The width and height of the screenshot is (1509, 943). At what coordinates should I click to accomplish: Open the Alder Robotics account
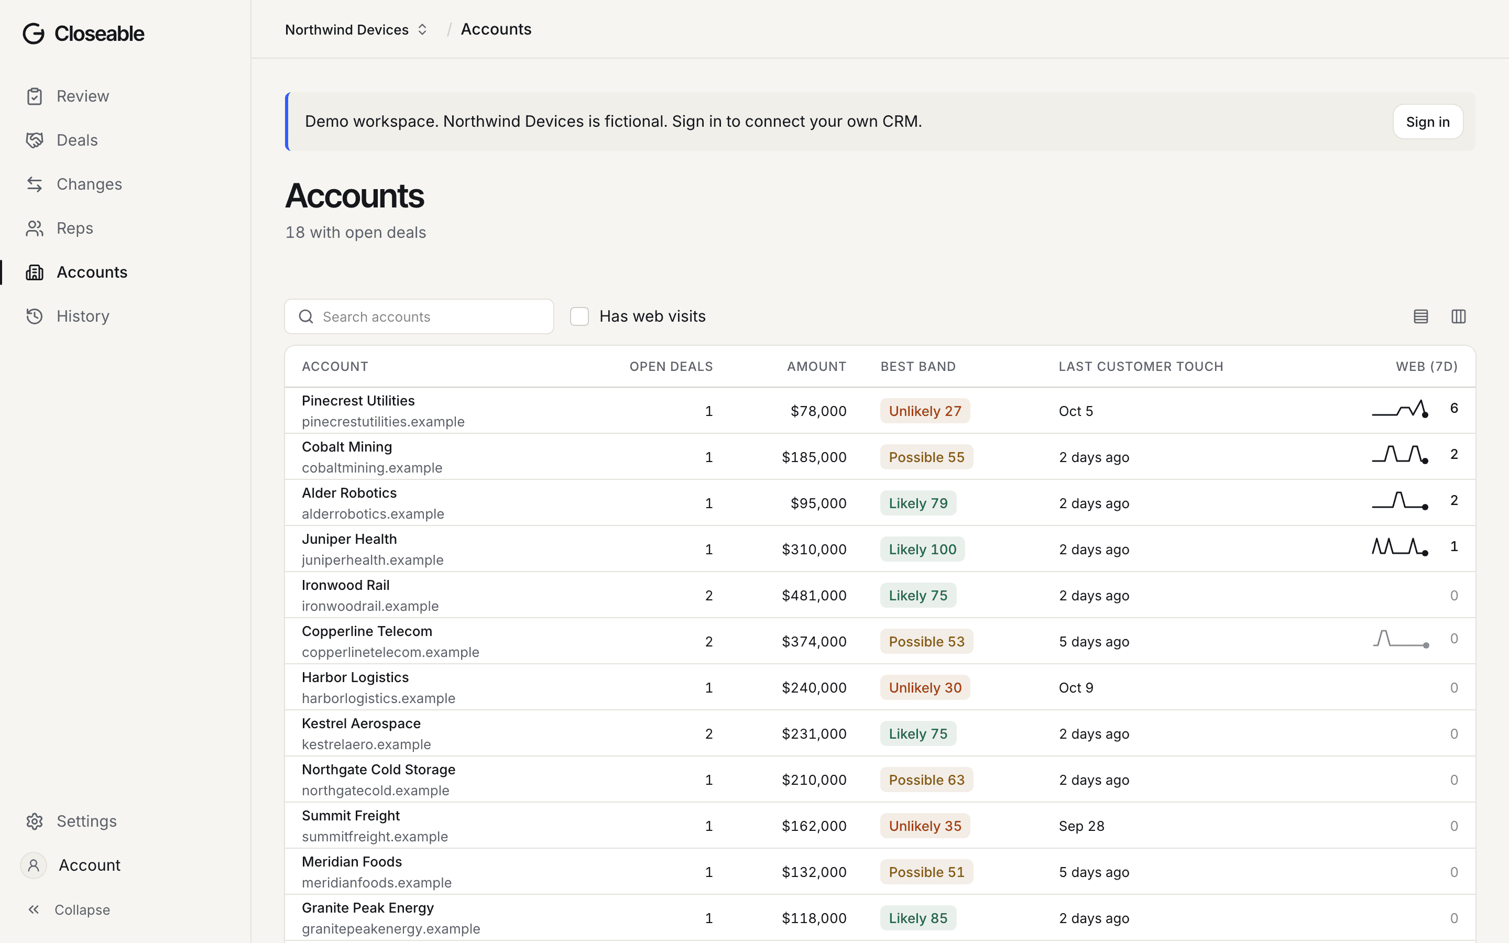point(349,494)
